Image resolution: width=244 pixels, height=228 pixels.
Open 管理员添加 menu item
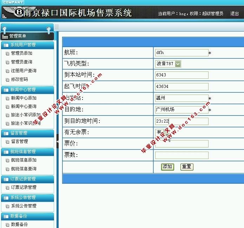(x=21, y=53)
